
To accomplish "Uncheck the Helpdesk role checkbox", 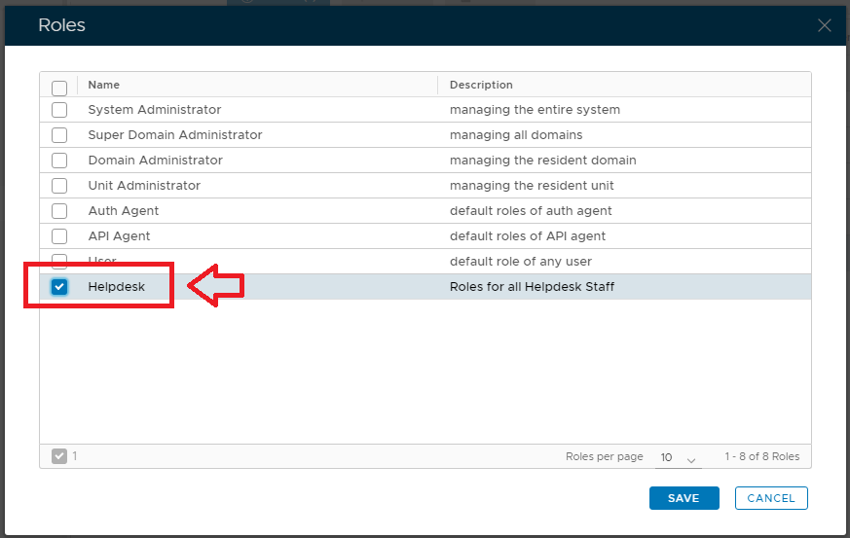I will pos(59,287).
